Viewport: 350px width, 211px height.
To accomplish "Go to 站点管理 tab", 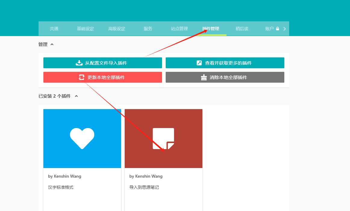I will click(180, 29).
